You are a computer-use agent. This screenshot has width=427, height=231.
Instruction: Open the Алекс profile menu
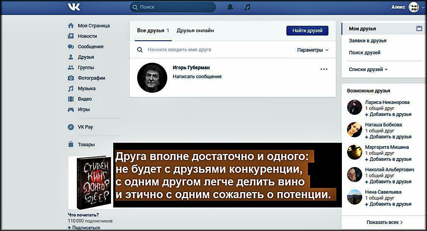[408, 7]
